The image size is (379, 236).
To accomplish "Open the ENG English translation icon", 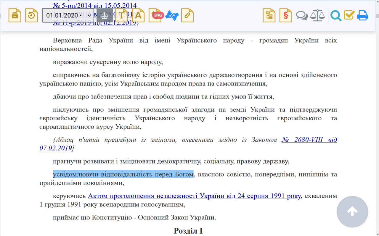I will pos(156,15).
